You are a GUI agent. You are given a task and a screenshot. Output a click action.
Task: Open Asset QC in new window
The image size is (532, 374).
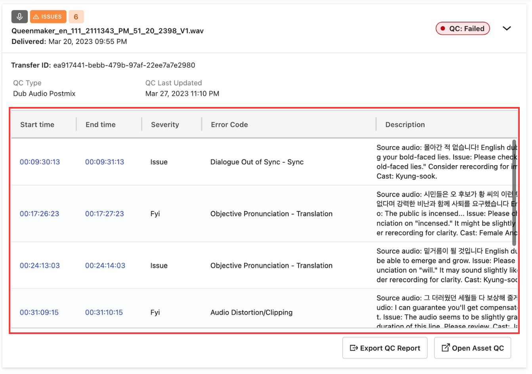pyautogui.click(x=473, y=348)
